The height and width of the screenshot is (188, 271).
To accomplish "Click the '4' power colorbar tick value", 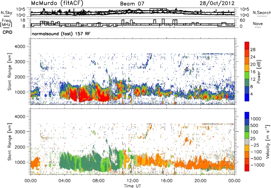I will [252, 94].
